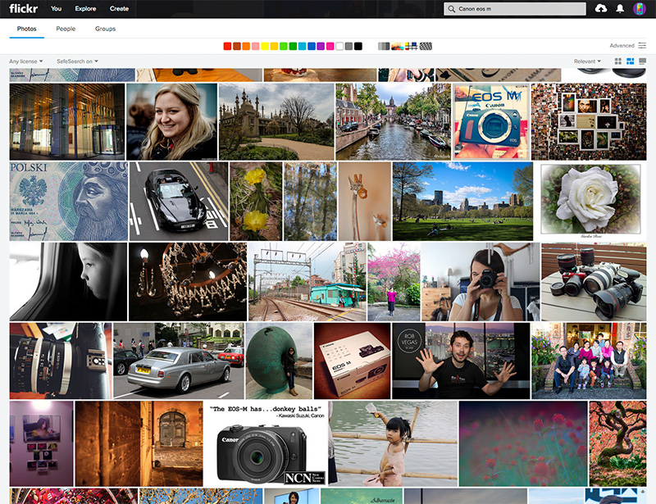Expand the Any license dropdown
656x504 pixels.
[26, 61]
